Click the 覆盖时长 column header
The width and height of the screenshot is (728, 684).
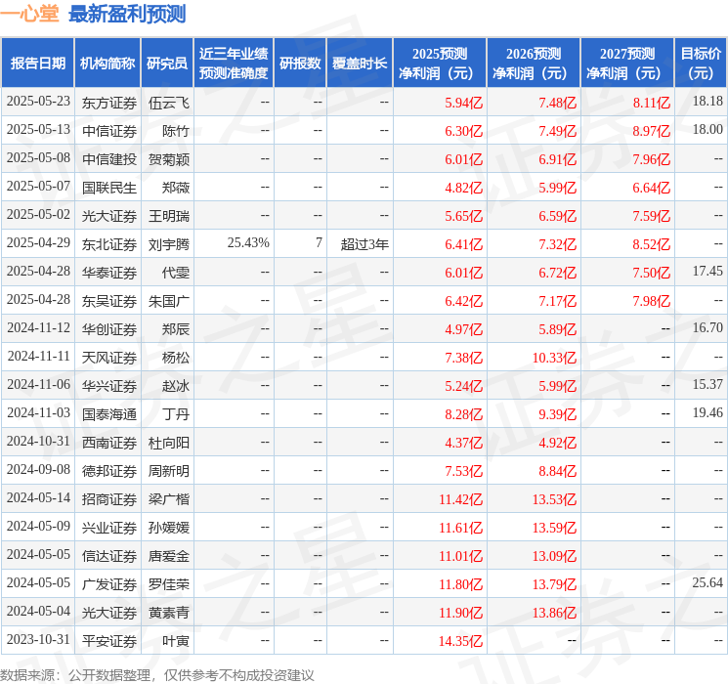[360, 64]
